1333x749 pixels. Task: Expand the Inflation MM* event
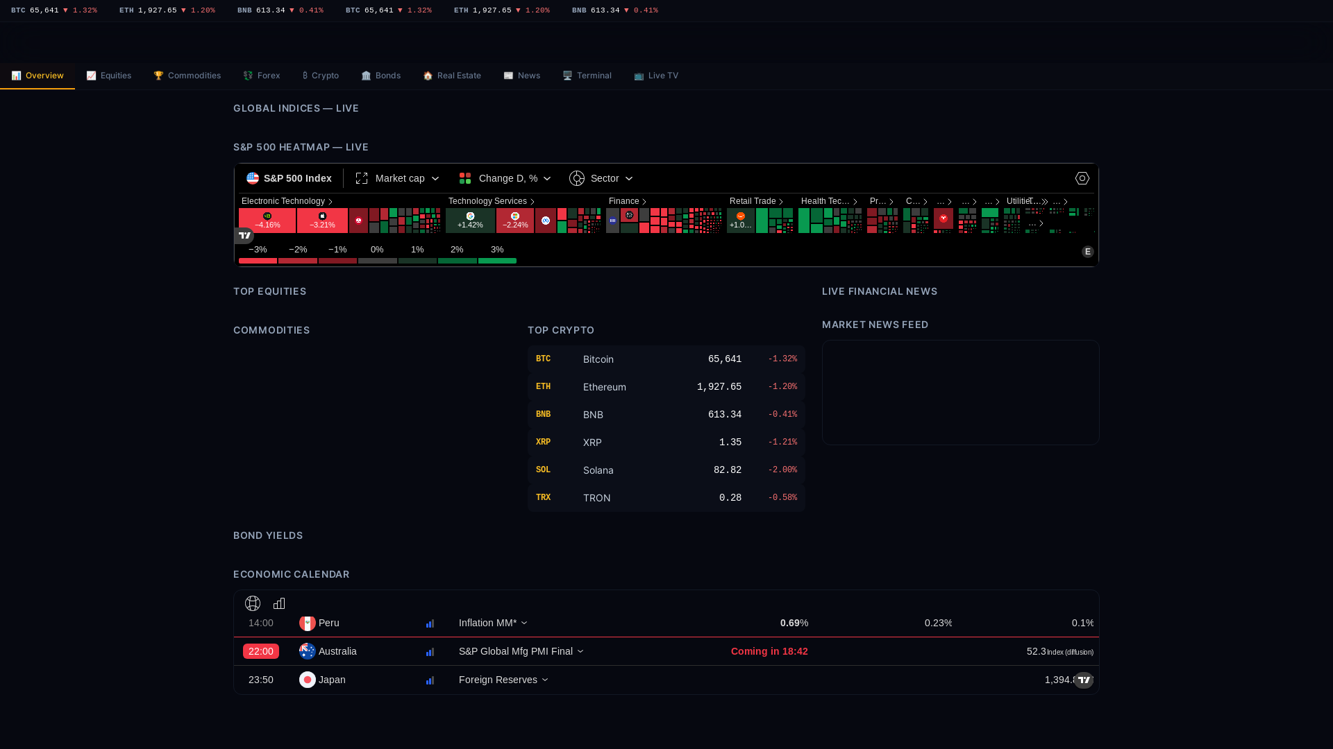[x=493, y=623]
